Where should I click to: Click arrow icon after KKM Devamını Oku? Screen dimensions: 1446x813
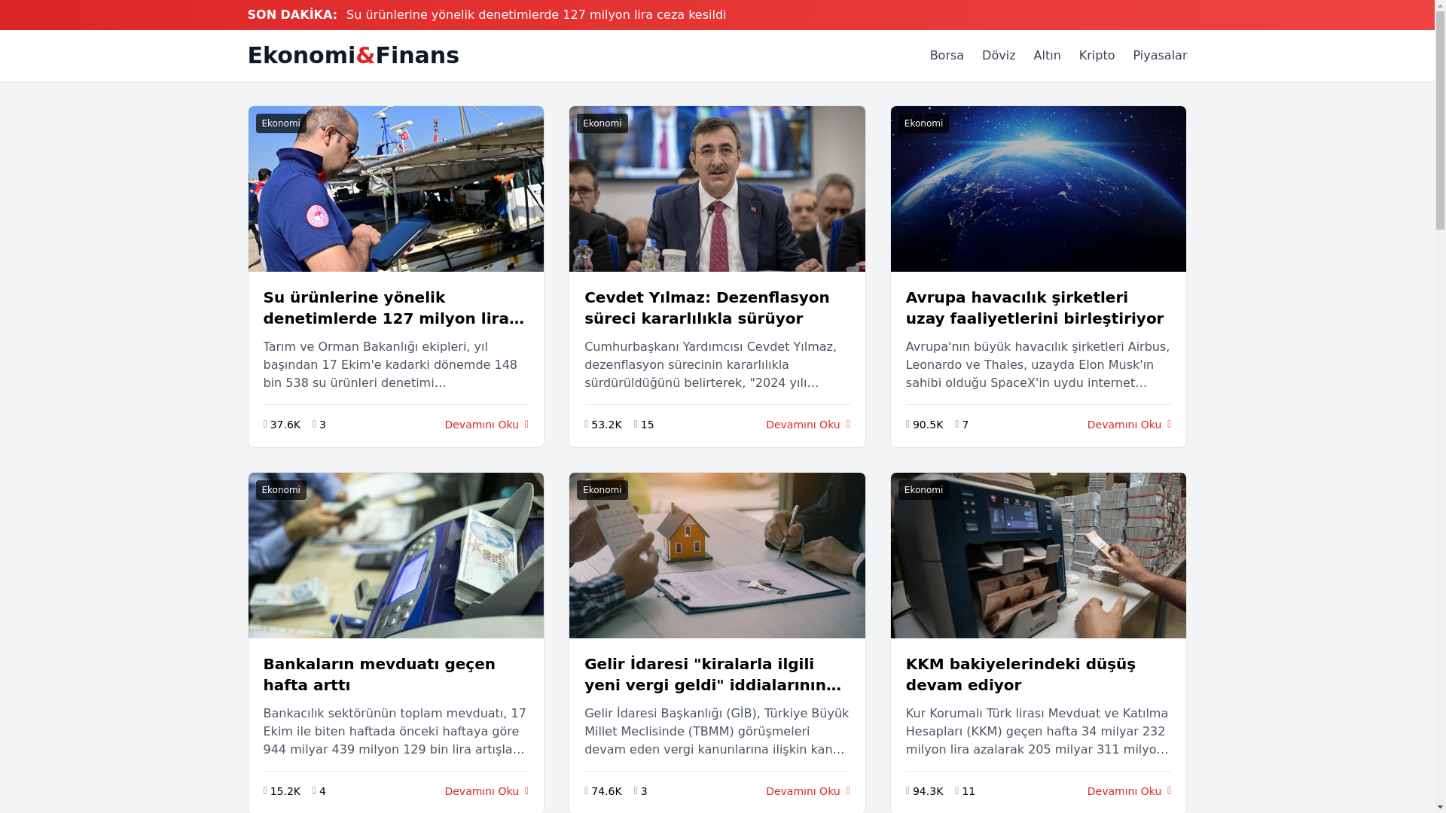(1169, 791)
